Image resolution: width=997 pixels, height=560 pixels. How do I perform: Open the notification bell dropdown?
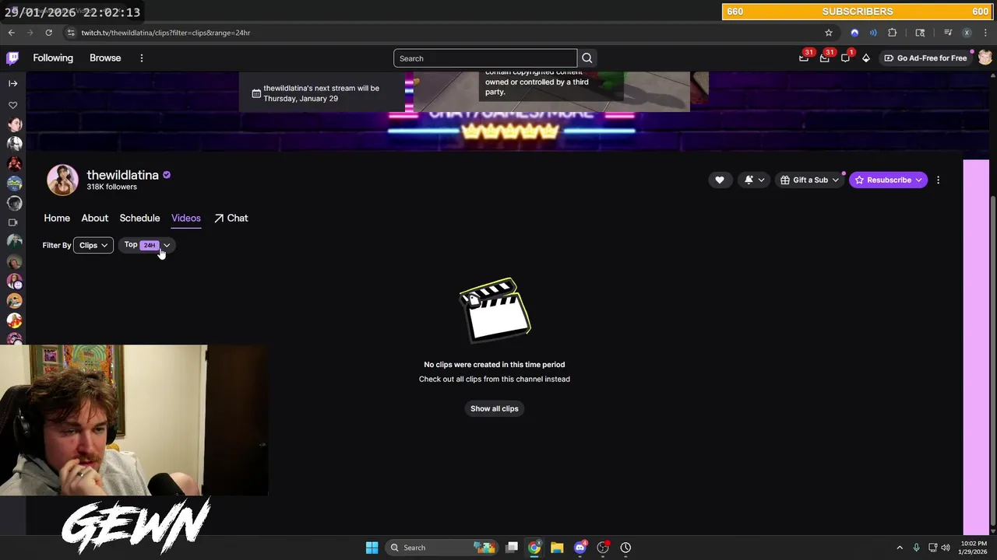[754, 180]
